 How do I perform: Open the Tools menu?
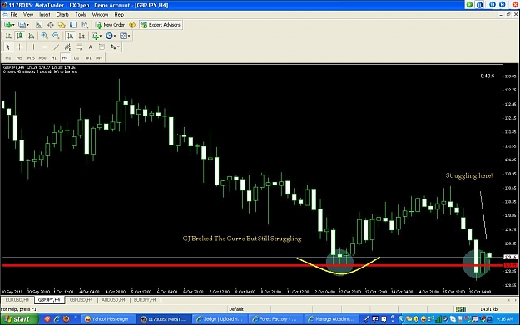[81, 15]
